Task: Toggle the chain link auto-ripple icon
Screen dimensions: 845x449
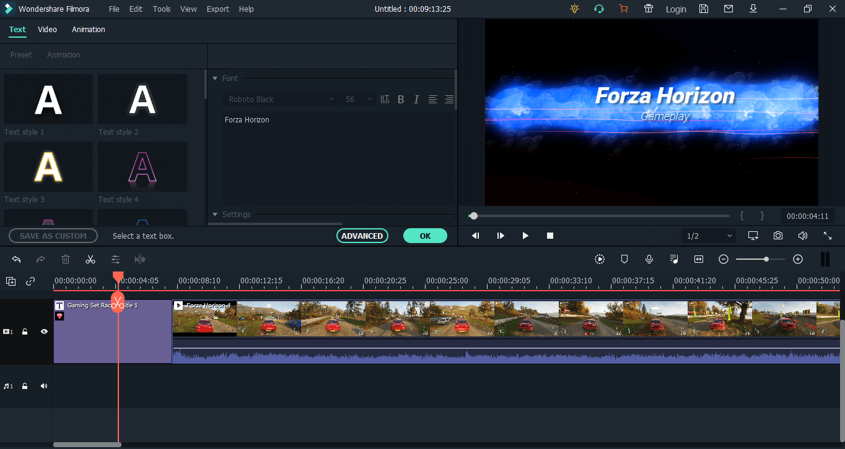Action: pyautogui.click(x=30, y=281)
